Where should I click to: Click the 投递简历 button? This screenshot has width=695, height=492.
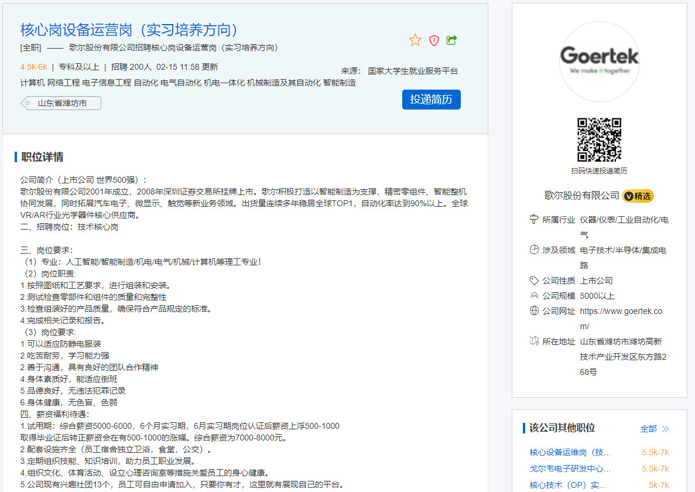tap(432, 100)
